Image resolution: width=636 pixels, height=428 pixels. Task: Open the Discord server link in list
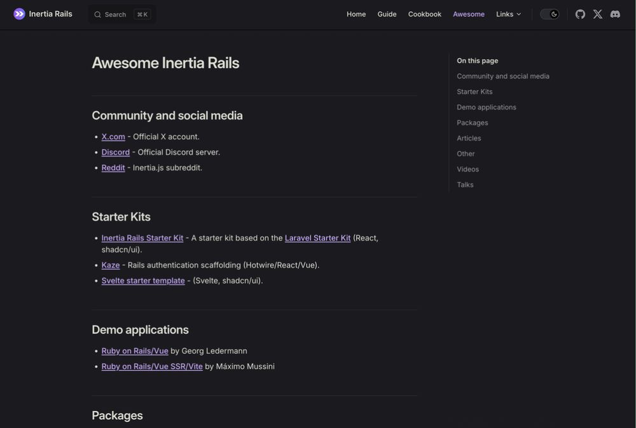[x=116, y=152]
